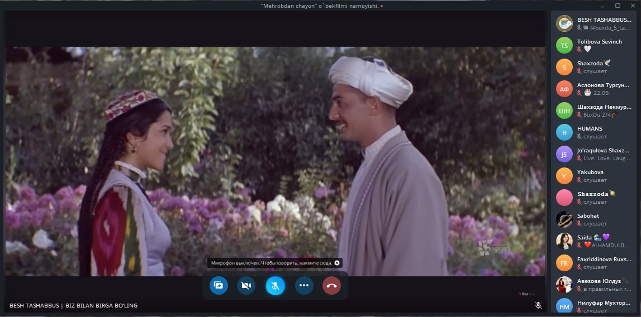Turn on the camera in the call
Image resolution: width=641 pixels, height=317 pixels.
[246, 286]
